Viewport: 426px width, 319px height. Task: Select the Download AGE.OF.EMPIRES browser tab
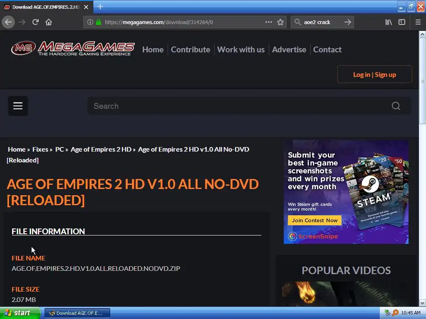[46, 7]
